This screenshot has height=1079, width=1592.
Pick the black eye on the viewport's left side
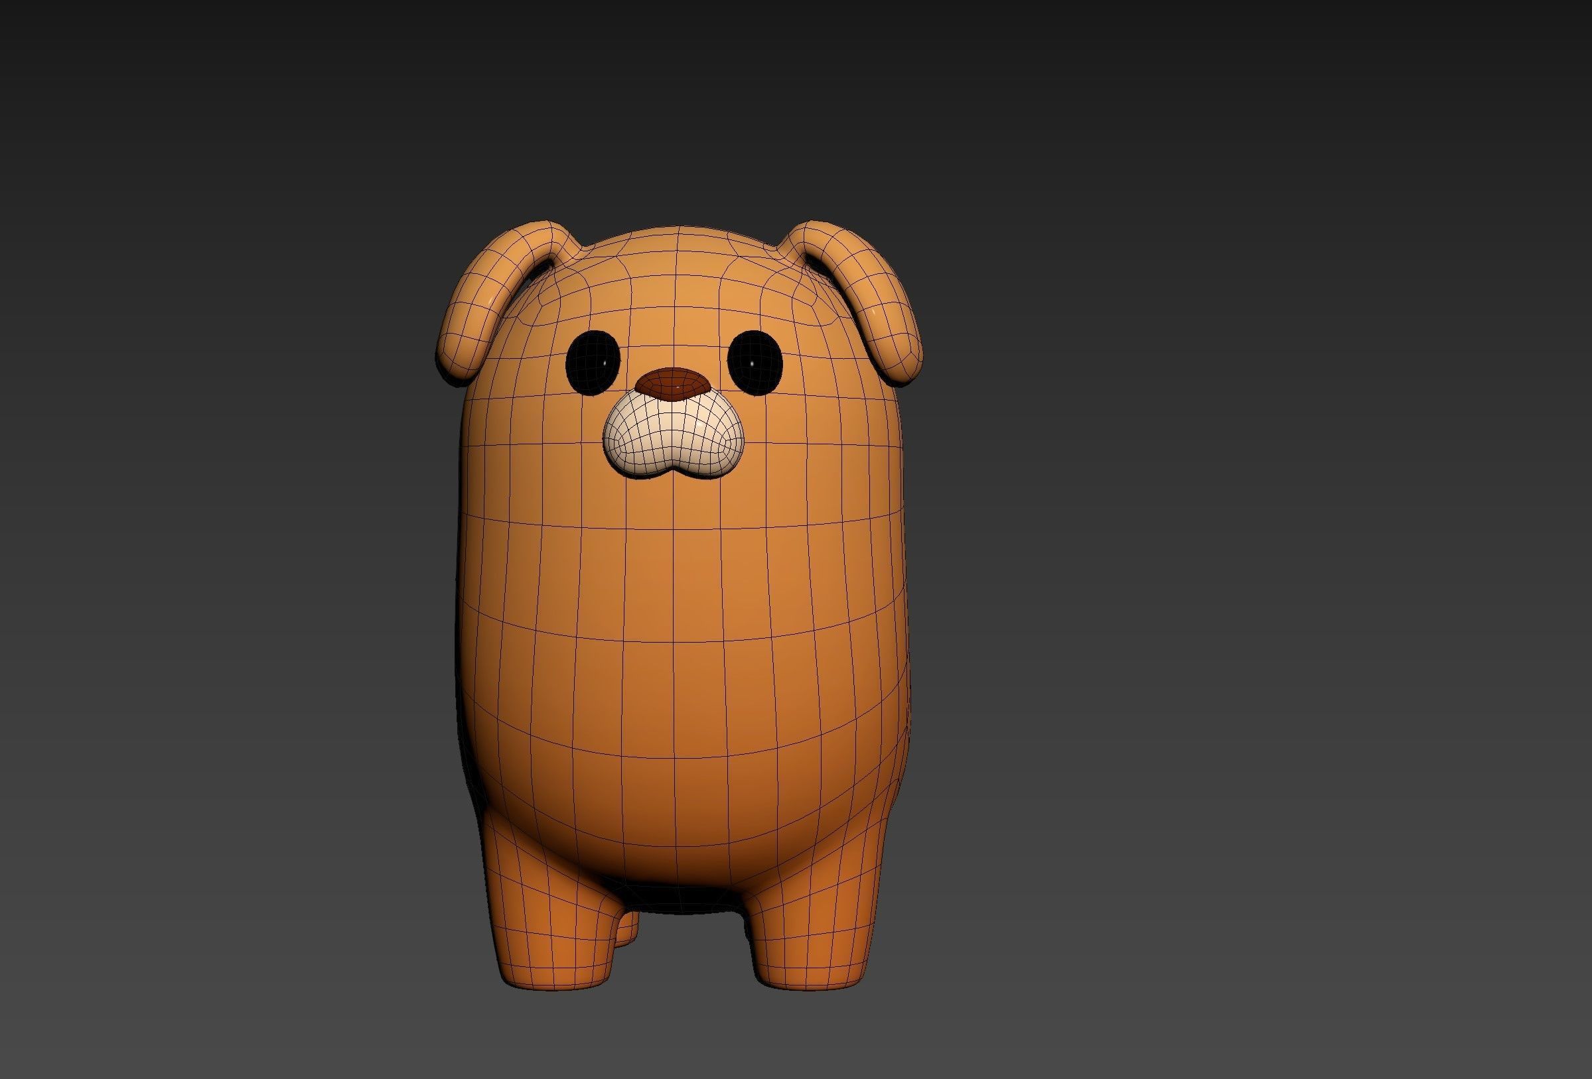tap(593, 363)
